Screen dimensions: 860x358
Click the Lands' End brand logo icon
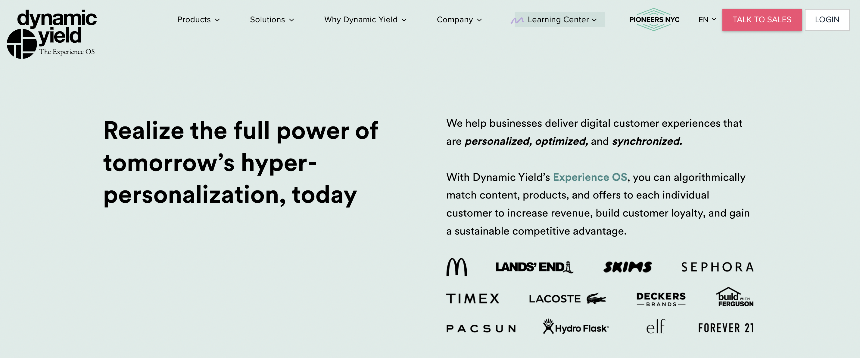click(x=535, y=267)
